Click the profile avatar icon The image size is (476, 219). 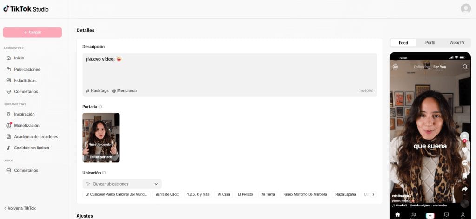coord(465,8)
